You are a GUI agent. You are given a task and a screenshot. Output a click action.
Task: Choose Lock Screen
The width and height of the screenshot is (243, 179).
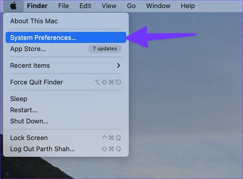[66, 138]
